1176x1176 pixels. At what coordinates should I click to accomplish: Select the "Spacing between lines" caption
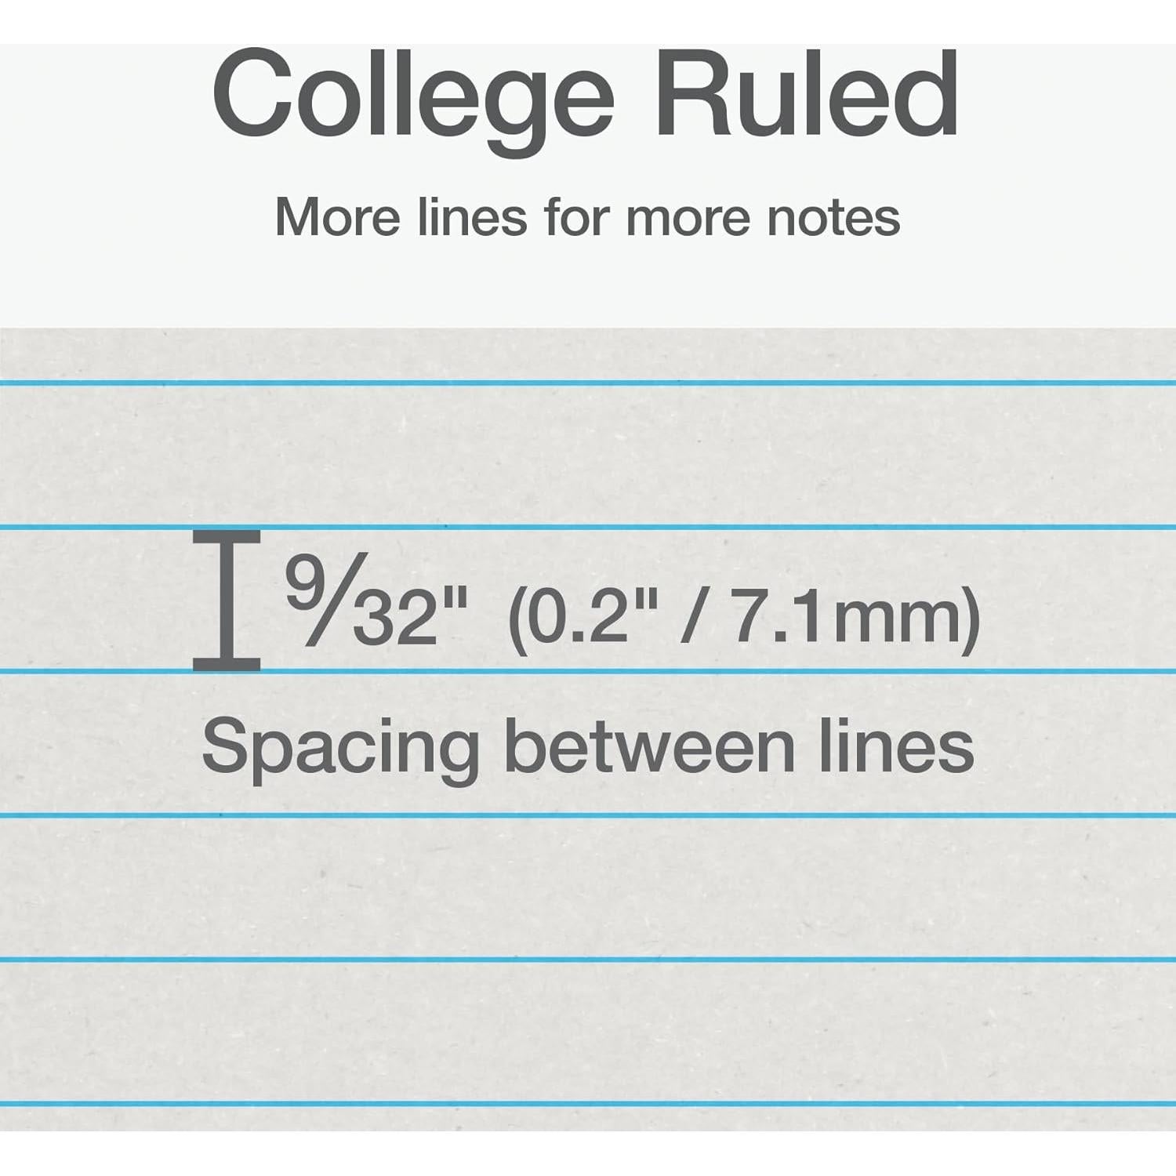[x=587, y=747]
